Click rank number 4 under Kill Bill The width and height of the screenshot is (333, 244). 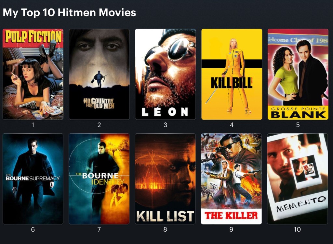(x=232, y=125)
